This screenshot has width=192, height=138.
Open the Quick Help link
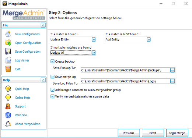22,89
